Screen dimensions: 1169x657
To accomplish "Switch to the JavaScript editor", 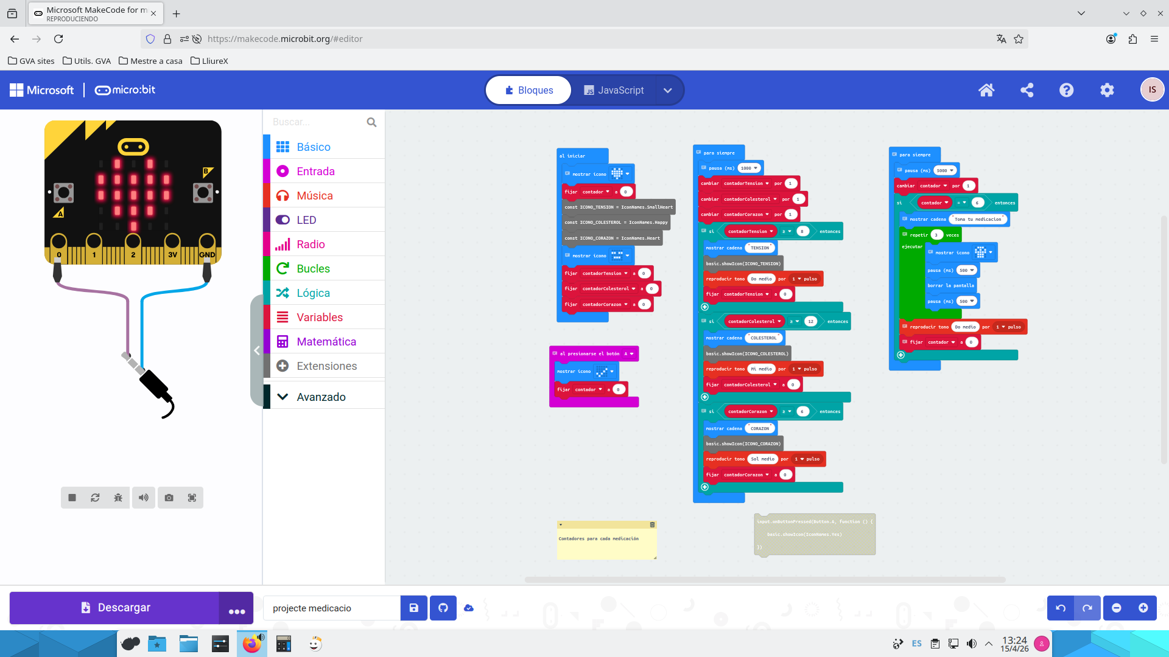I will 614,90.
